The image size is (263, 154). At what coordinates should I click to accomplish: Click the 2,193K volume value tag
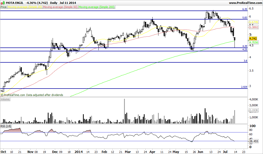(253, 110)
